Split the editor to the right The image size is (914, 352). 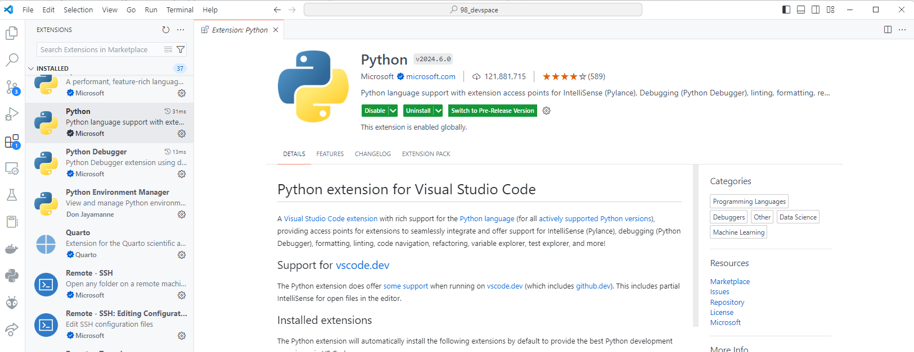click(x=888, y=30)
